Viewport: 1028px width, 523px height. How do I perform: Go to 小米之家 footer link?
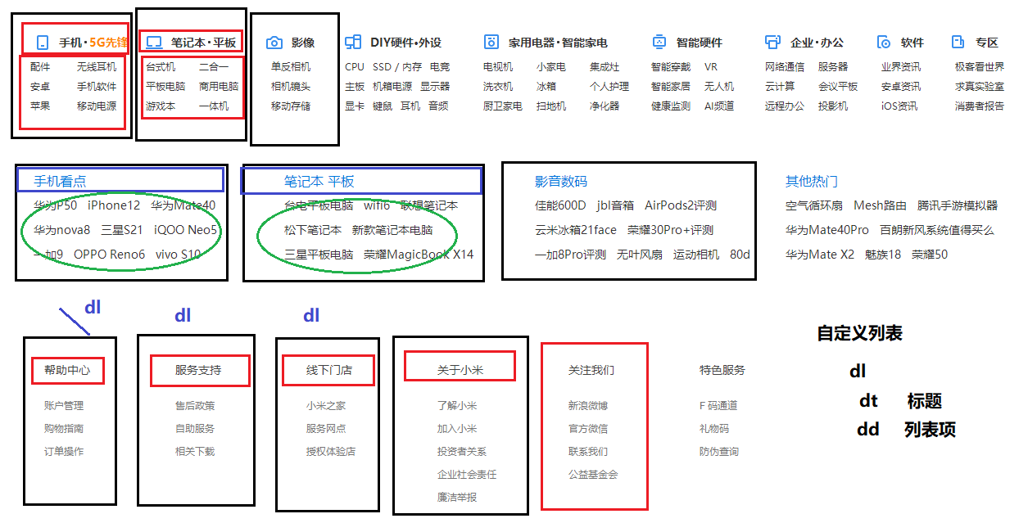tap(326, 405)
